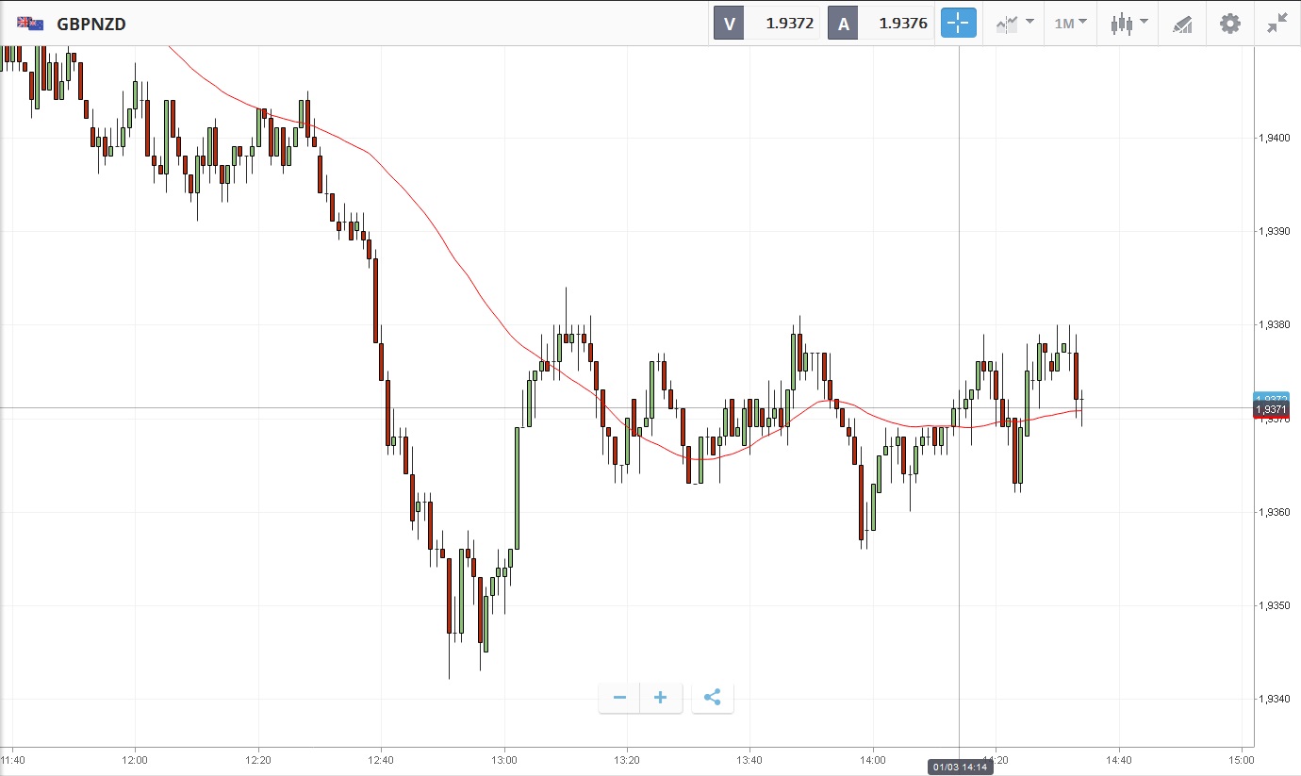The image size is (1301, 776).
Task: Click the 1,9400 price axis label
Action: 1274,139
